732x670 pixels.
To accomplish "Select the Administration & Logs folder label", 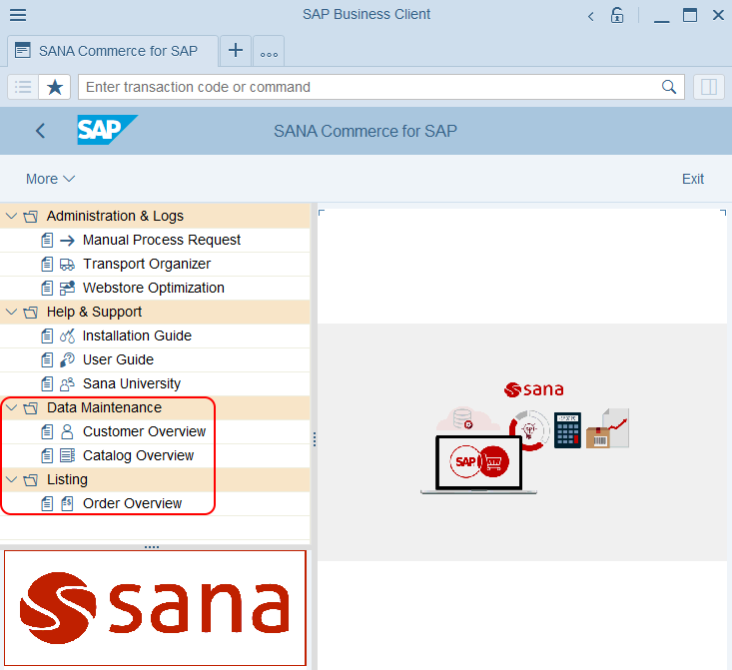I will (x=115, y=216).
